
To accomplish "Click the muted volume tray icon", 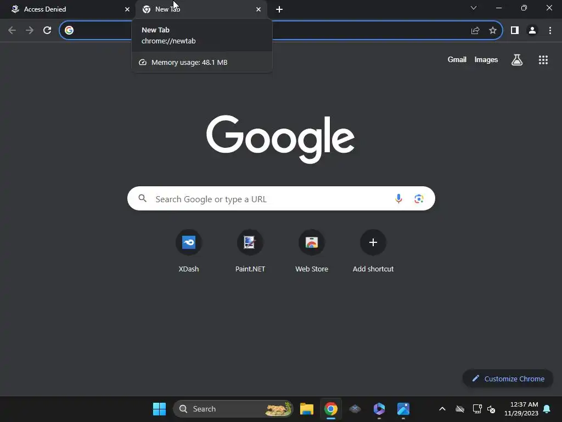I will coord(491,409).
